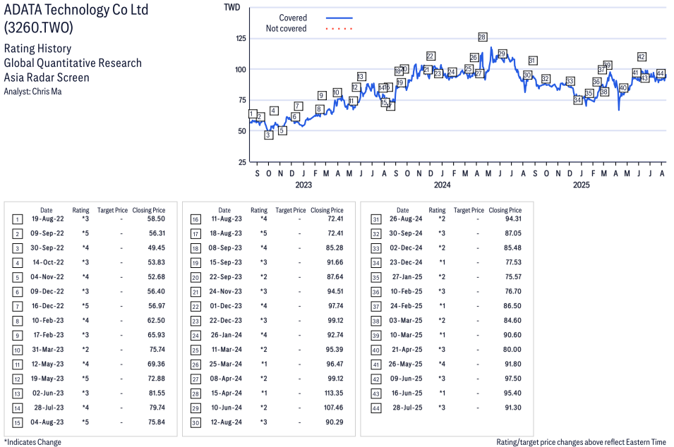Select the date 10-Mar-25
The height and width of the screenshot is (447, 674).
coord(407,335)
